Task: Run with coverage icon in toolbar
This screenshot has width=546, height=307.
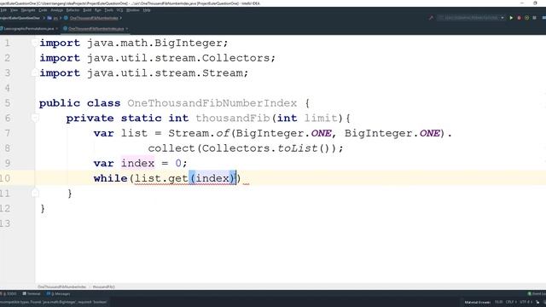Action: pyautogui.click(x=526, y=18)
